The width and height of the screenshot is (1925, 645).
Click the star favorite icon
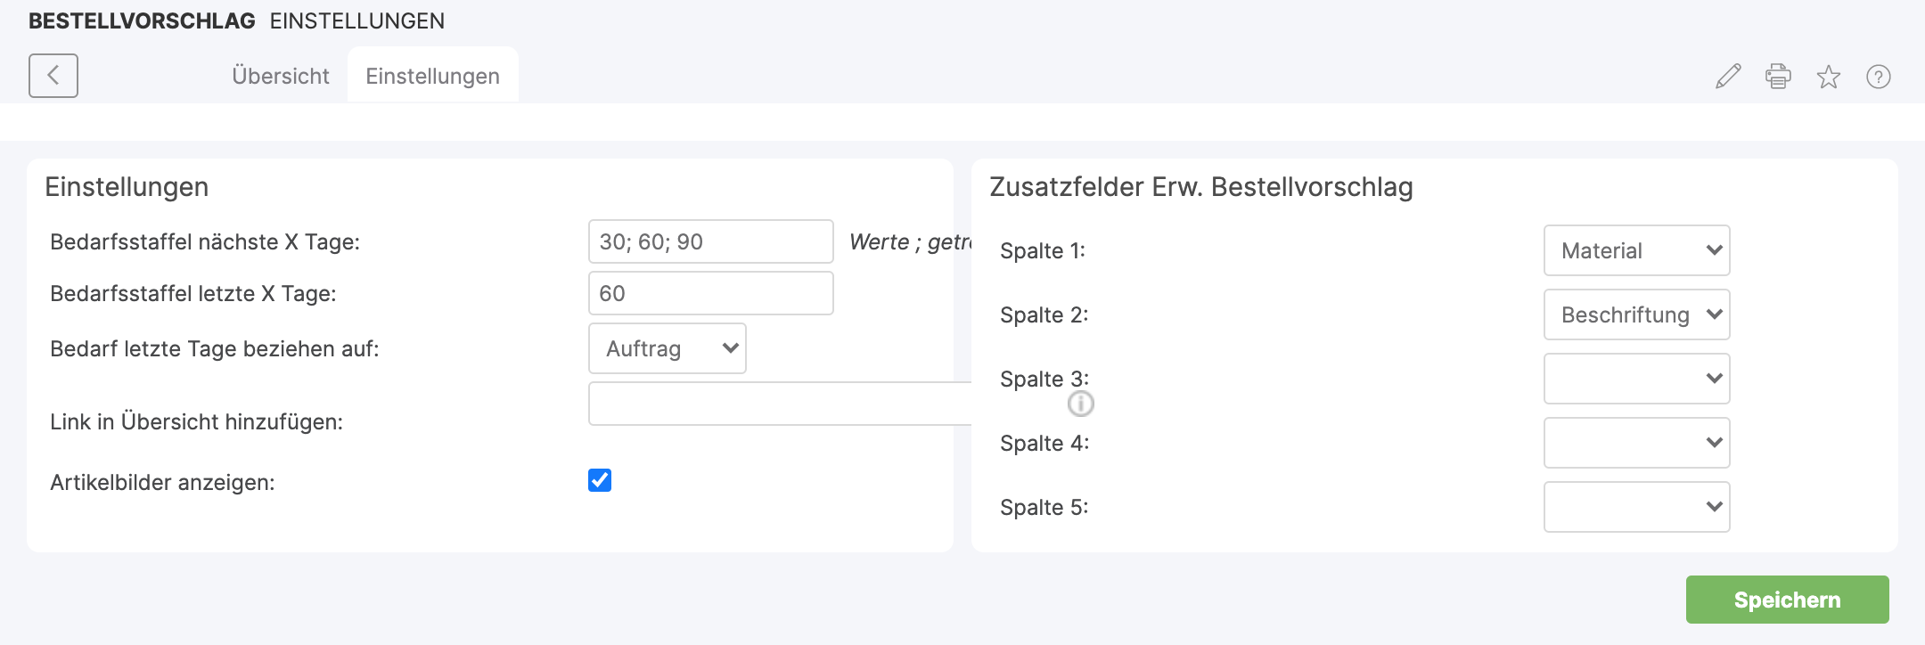click(x=1828, y=77)
